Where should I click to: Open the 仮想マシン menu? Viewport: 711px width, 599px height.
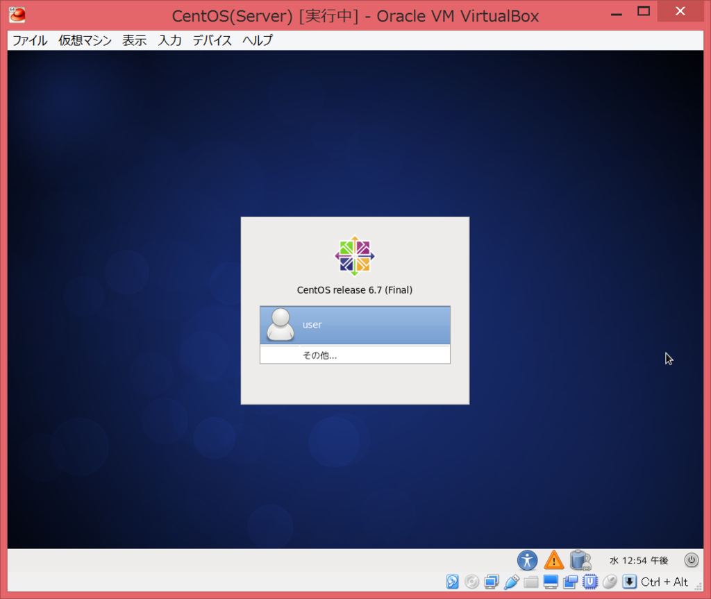pos(85,40)
